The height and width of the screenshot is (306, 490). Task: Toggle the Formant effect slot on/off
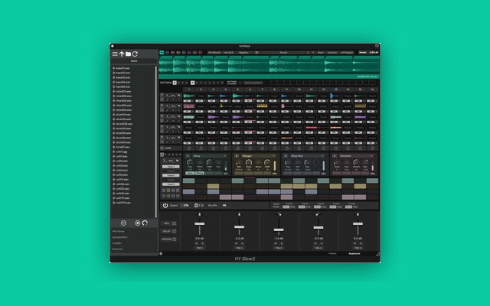[335, 156]
